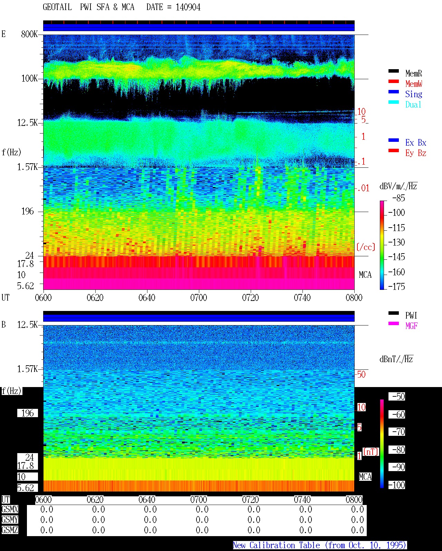Click the 0720 time label under B panel

coord(250,499)
